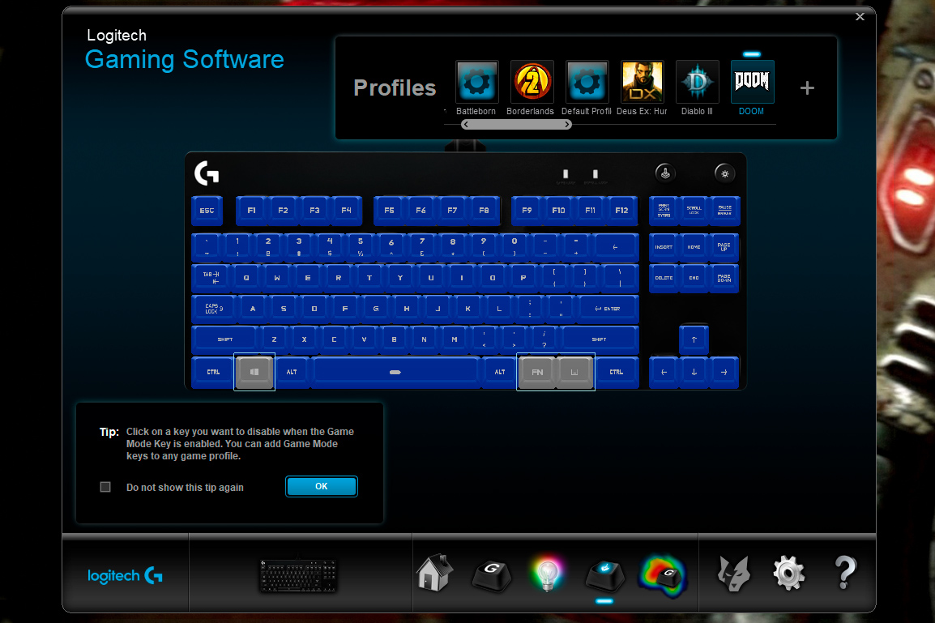Toggle the FN key disabled state

click(536, 371)
